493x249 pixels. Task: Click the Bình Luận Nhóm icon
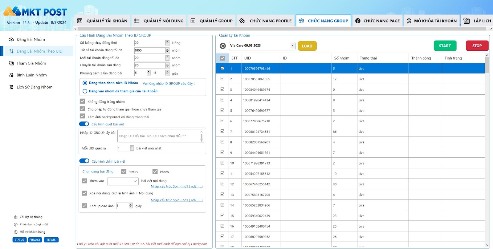(x=11, y=75)
